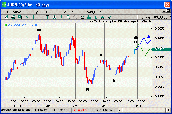Click the H: 0.9222 status field

click(x=40, y=110)
